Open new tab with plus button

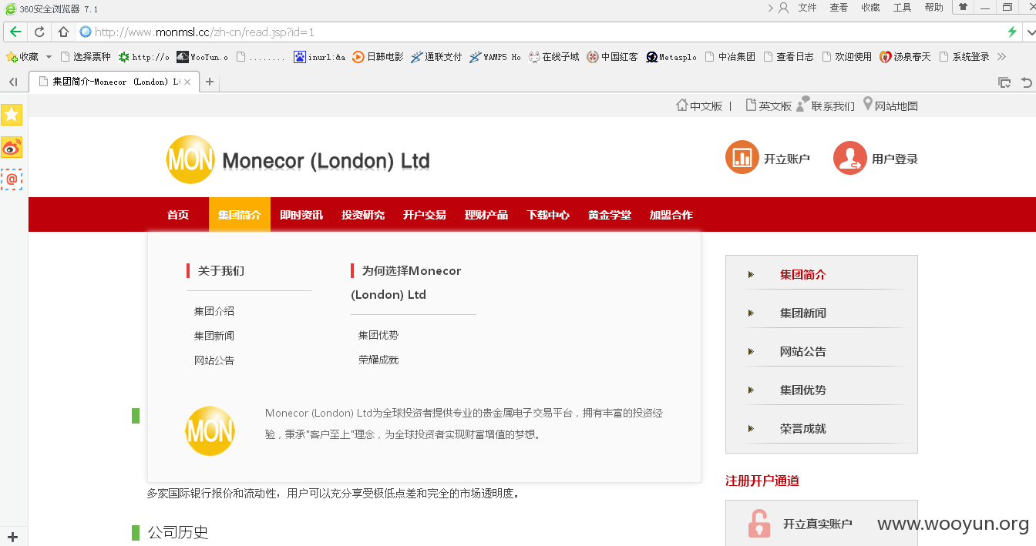[209, 82]
